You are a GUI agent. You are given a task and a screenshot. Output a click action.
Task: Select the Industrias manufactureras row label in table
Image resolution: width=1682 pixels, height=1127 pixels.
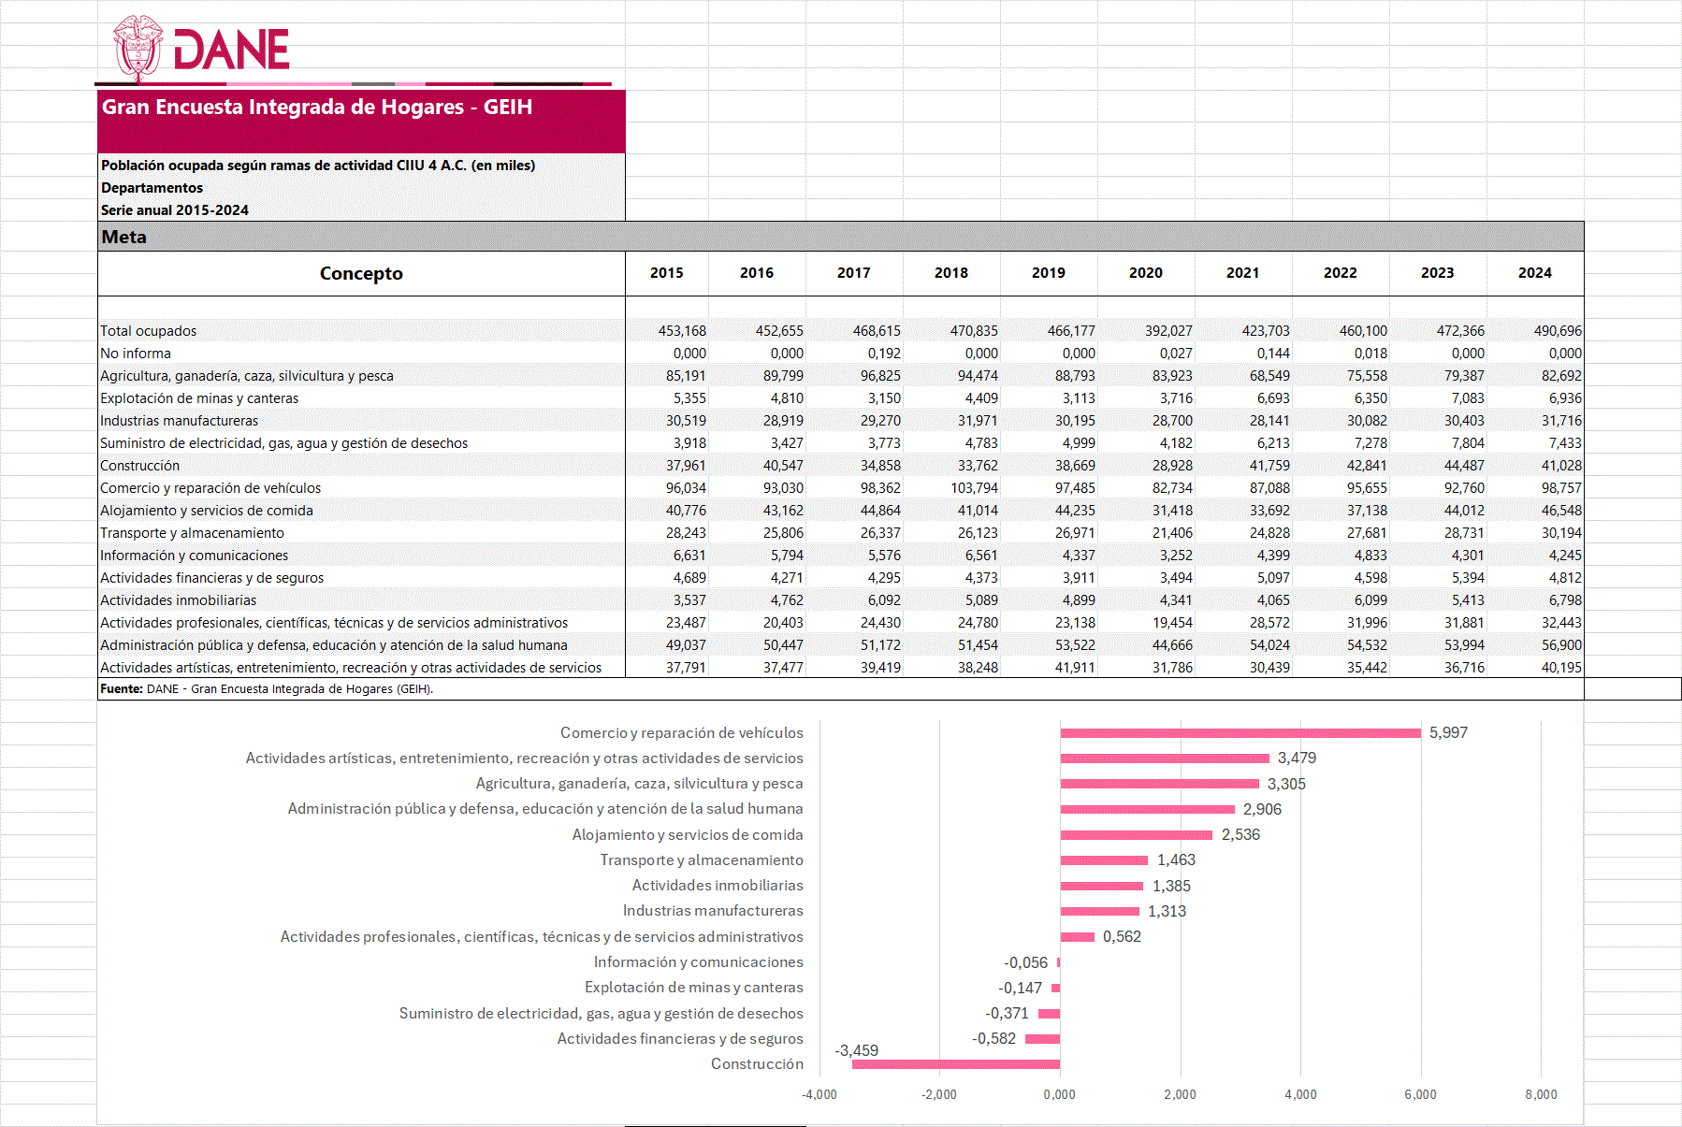click(x=180, y=421)
